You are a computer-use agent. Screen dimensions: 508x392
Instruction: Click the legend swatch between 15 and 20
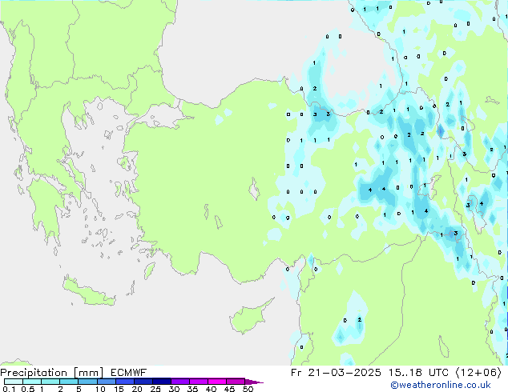[x=124, y=382]
